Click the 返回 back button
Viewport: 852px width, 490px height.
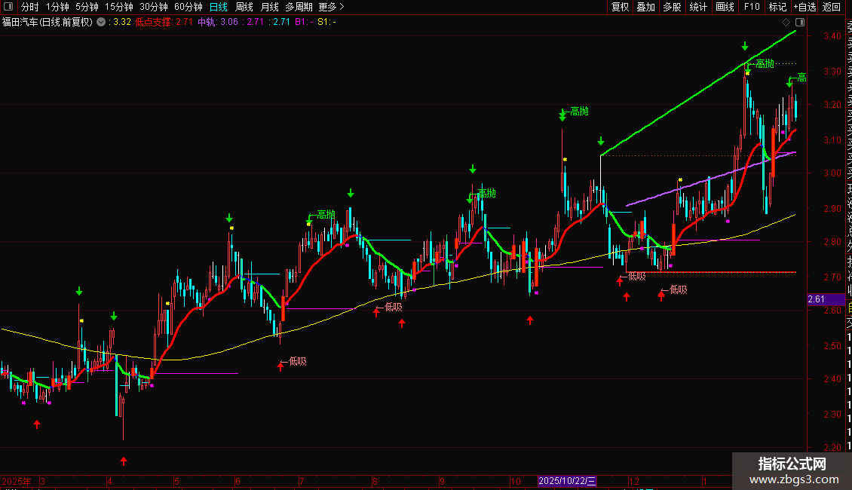[832, 7]
